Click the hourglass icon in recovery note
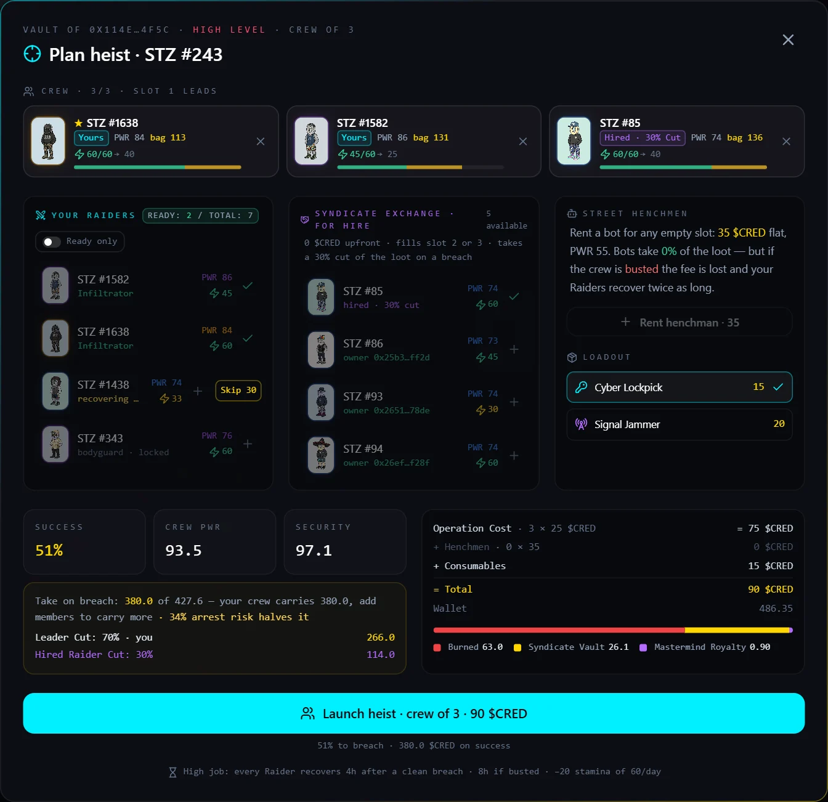This screenshot has height=802, width=828. coord(172,772)
